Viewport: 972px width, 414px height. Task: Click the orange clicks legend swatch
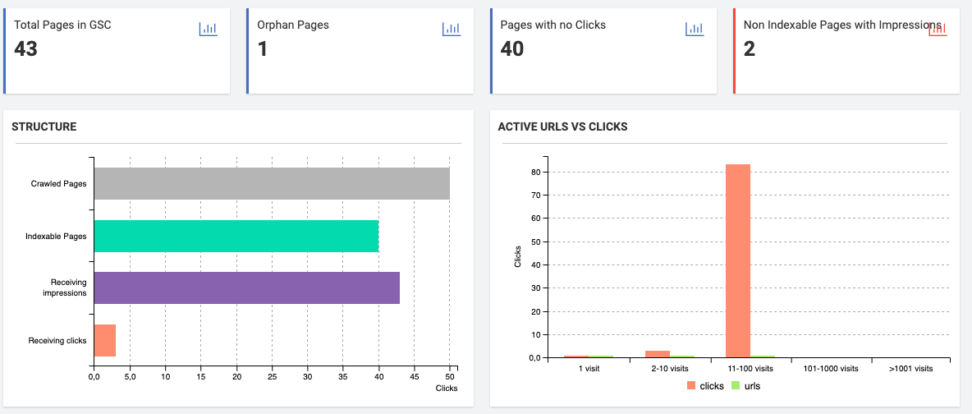691,385
